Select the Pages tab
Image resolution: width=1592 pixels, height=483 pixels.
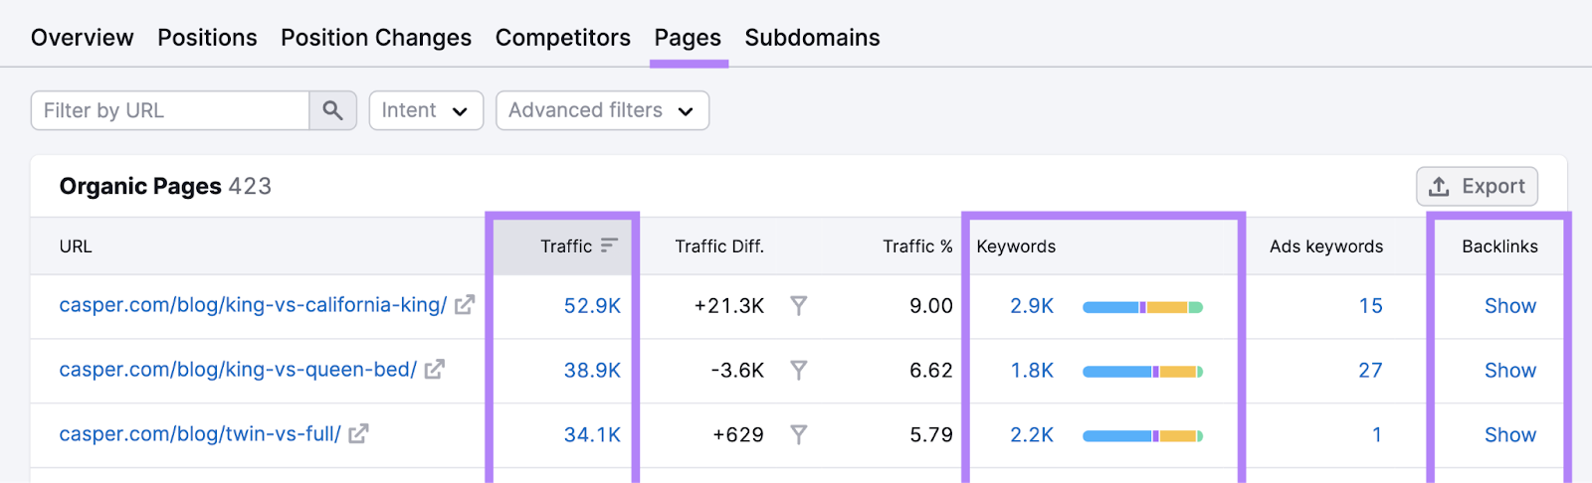coord(688,38)
